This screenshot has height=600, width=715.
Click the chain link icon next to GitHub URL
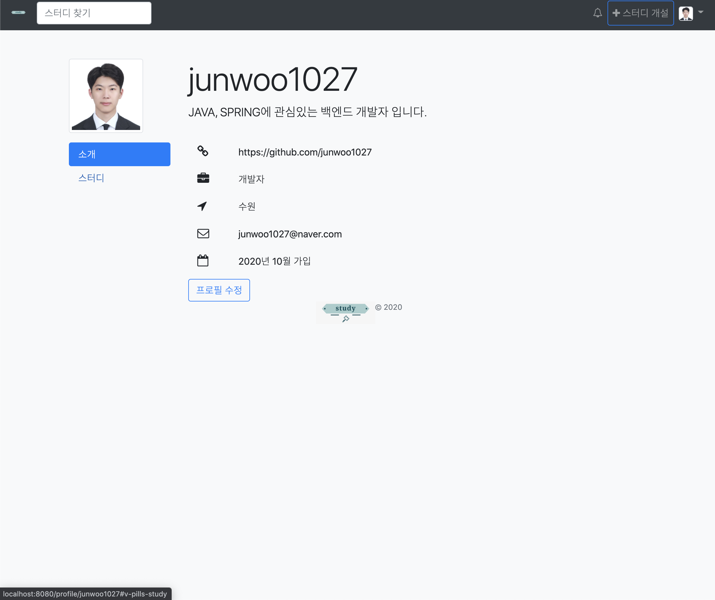click(203, 151)
